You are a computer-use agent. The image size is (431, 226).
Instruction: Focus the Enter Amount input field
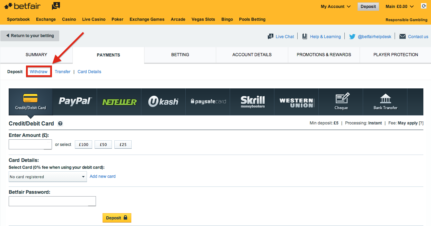pyautogui.click(x=30, y=145)
